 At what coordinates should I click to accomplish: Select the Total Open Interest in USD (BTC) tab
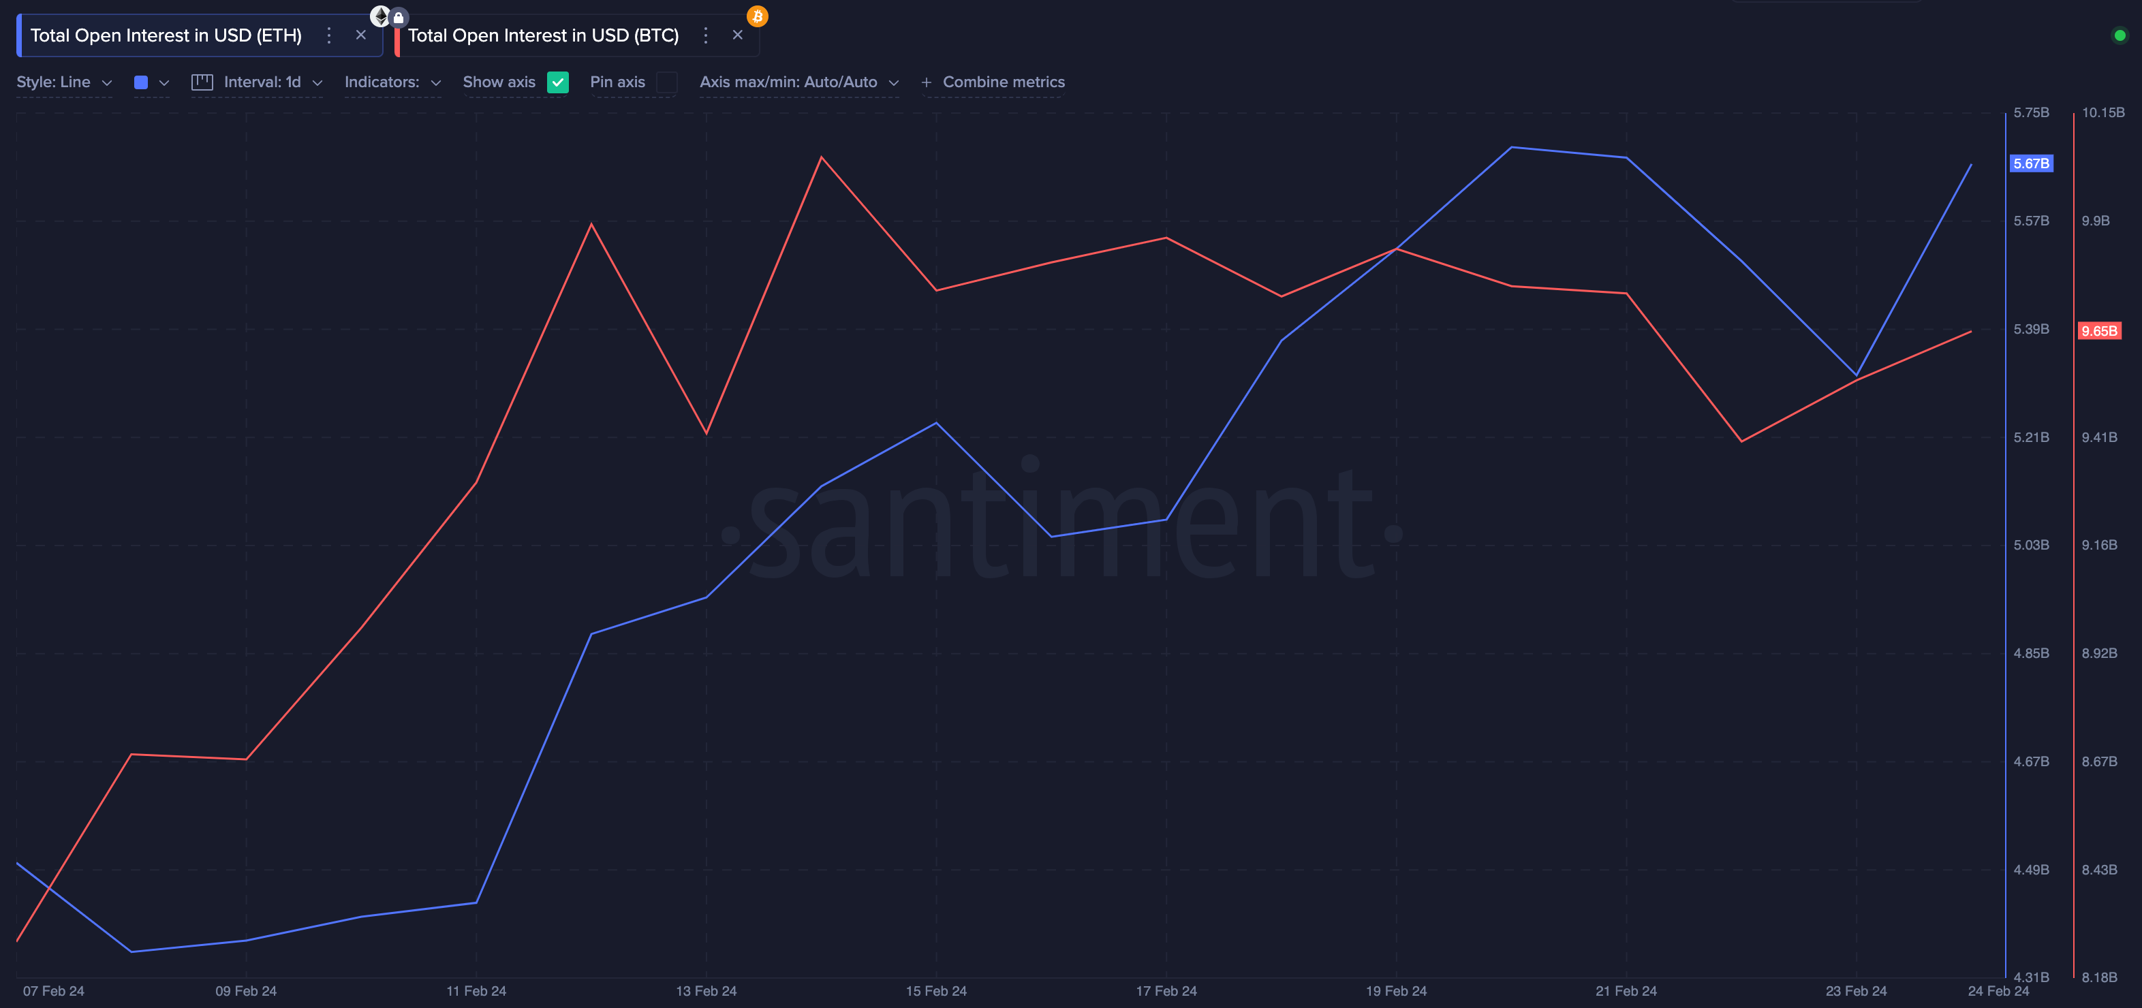pos(544,35)
